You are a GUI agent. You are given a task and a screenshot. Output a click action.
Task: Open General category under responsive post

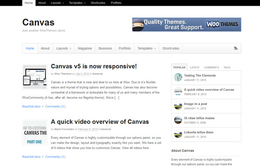click(x=97, y=74)
